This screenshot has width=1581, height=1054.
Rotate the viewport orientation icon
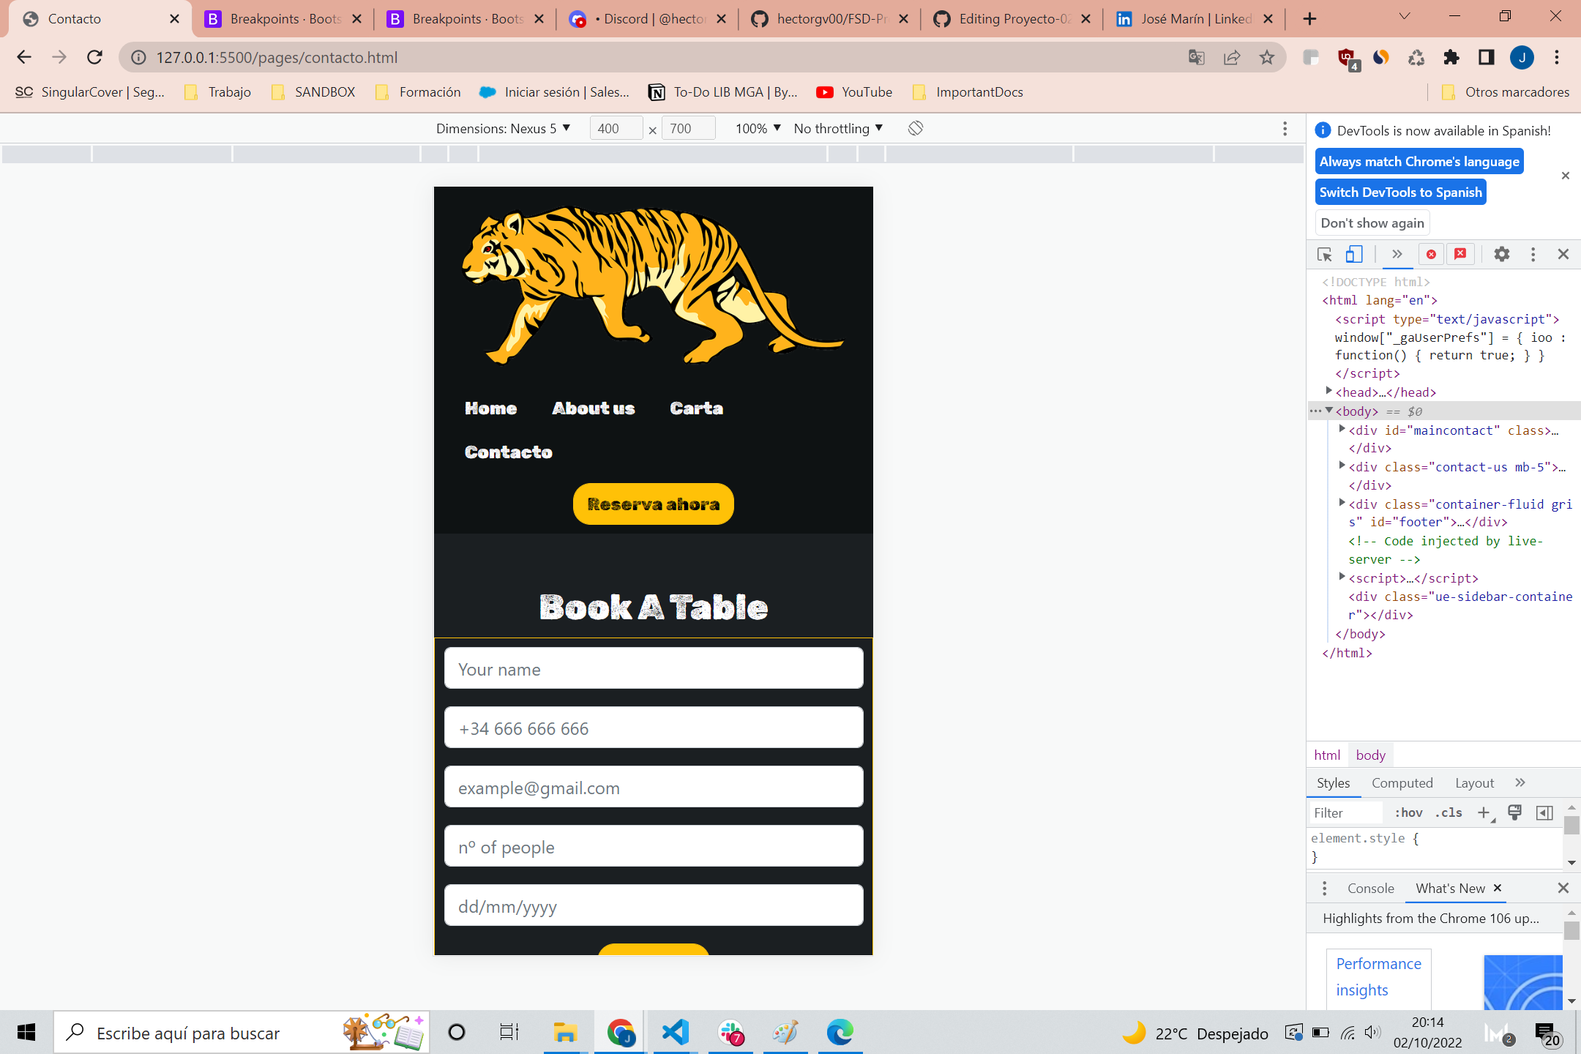[x=915, y=128]
